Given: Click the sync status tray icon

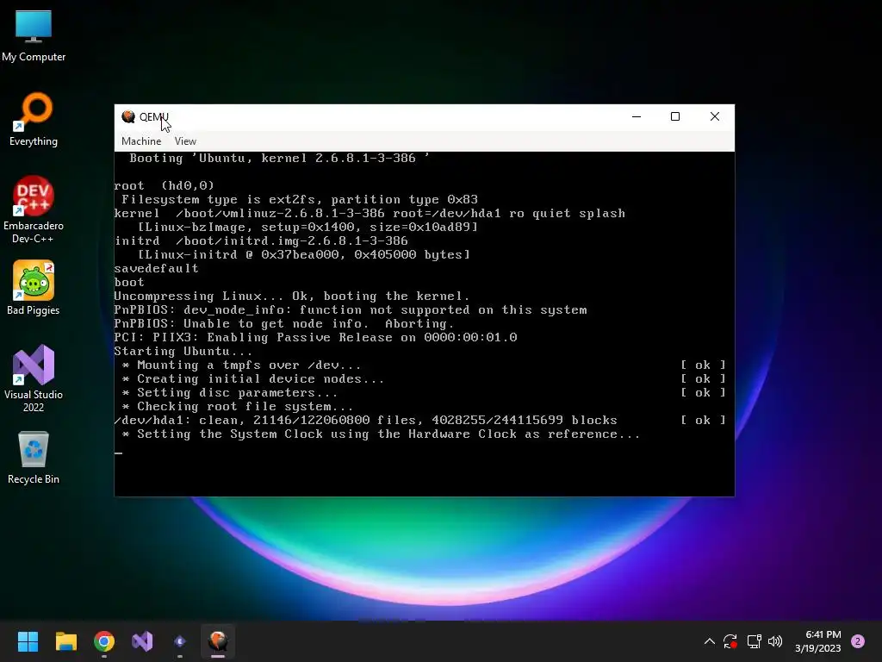Looking at the screenshot, I should click(730, 641).
